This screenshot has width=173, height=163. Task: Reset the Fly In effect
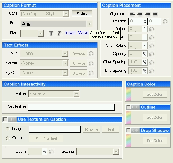[x=91, y=54]
